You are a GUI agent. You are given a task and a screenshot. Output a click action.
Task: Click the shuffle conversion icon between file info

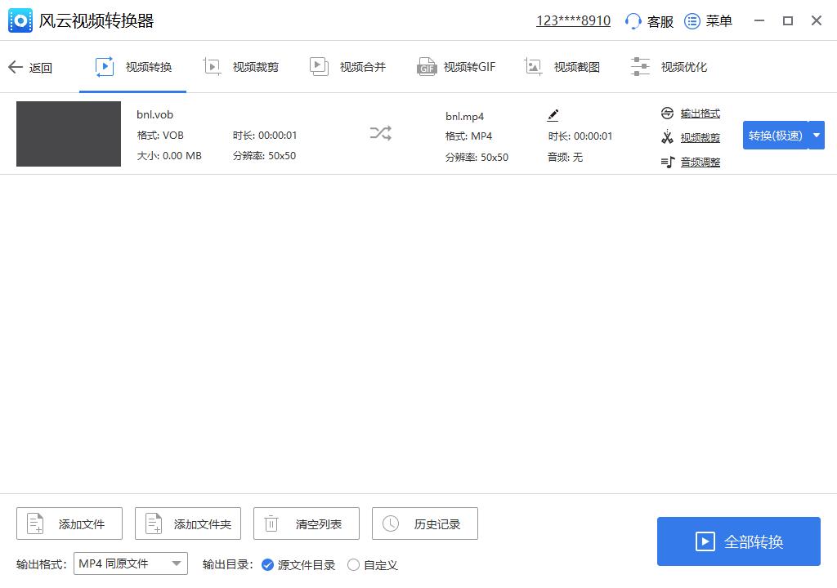point(380,133)
